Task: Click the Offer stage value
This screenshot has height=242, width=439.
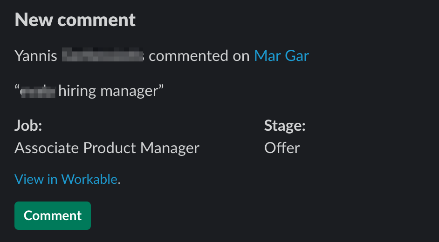Action: [282, 148]
